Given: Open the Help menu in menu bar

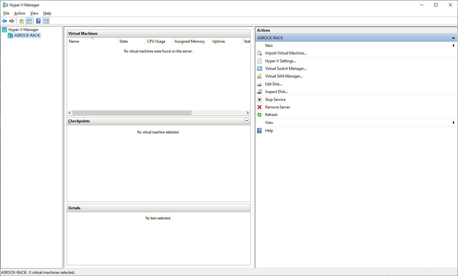Looking at the screenshot, I should pyautogui.click(x=47, y=13).
